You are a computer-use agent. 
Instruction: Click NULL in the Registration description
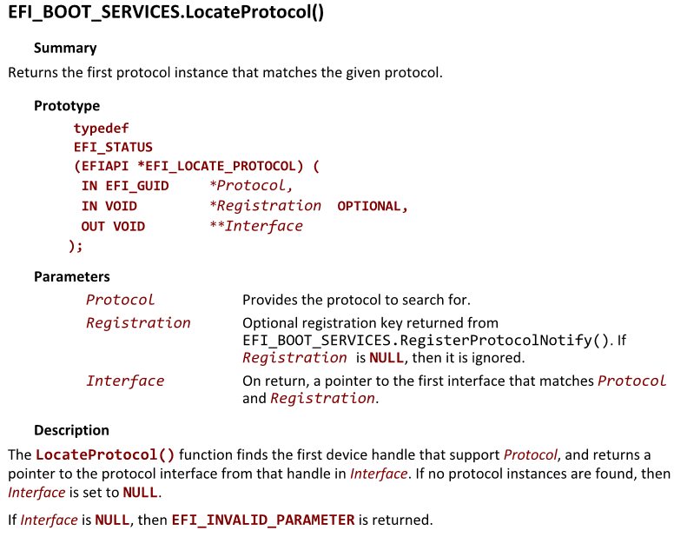coord(387,358)
